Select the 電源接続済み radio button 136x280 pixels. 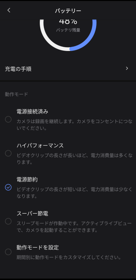coord(8,119)
